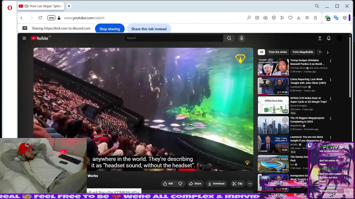Switch to the How Las Vegas' Sphere tab
Image resolution: width=355 pixels, height=199 pixels.
click(x=40, y=6)
